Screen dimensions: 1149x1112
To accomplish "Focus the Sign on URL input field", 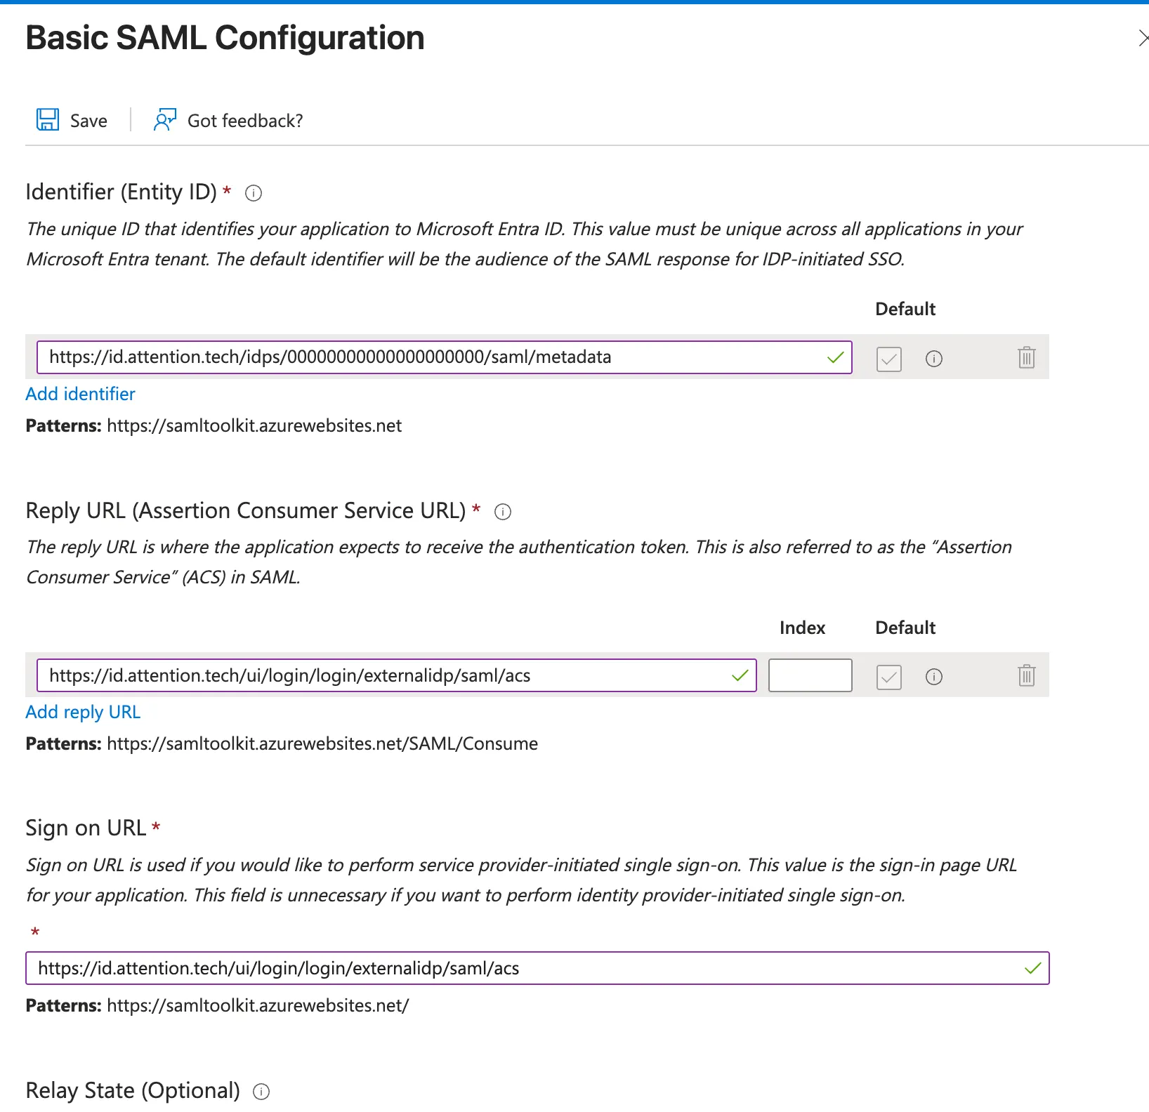I will (x=492, y=968).
